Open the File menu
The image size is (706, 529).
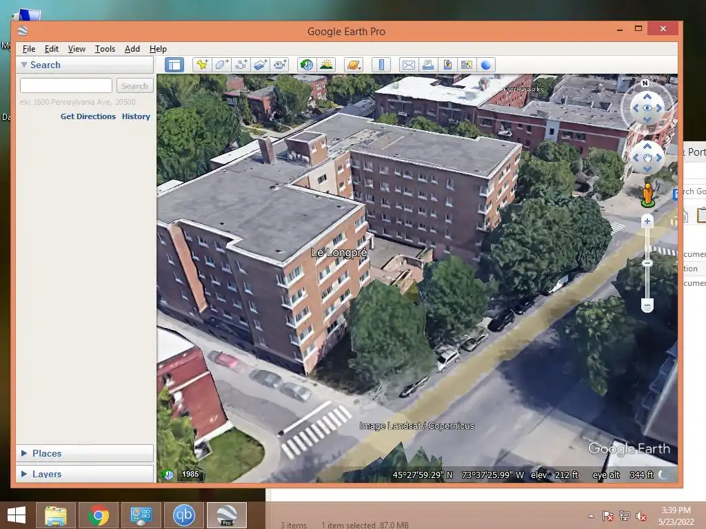coord(29,49)
